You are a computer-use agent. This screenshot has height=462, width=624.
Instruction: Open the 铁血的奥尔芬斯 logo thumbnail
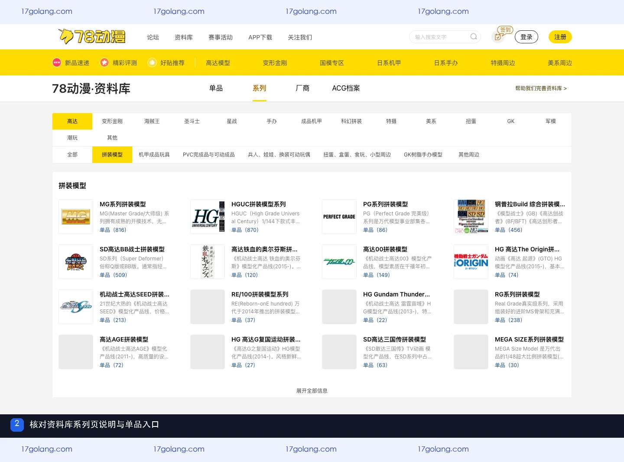coord(208,262)
